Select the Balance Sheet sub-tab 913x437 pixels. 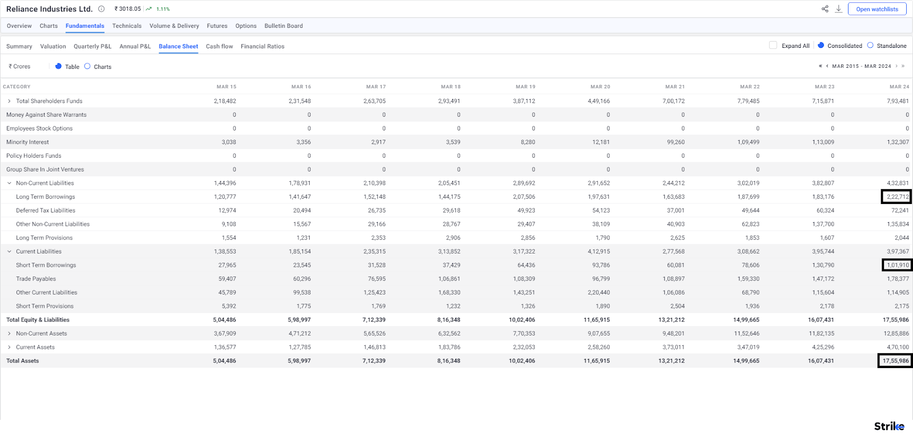(179, 46)
